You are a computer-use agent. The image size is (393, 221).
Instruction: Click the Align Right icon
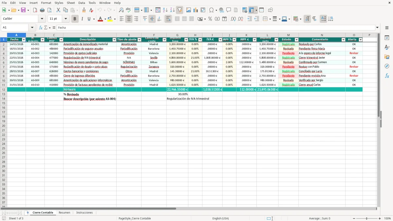coord(136,19)
